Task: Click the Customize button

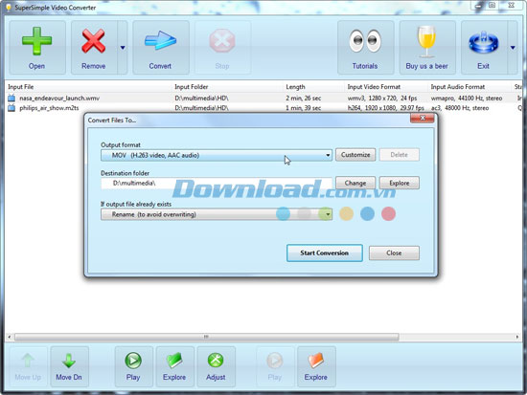Action: [355, 155]
